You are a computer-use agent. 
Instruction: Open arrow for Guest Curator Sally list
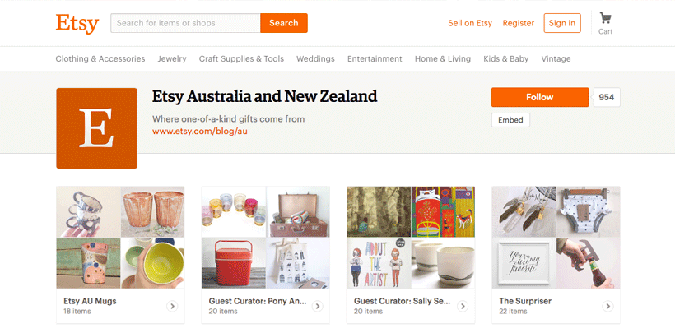click(x=462, y=307)
